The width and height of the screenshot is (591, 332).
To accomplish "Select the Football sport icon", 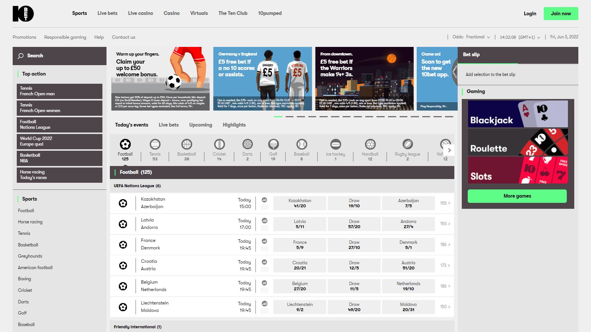I will tap(125, 144).
